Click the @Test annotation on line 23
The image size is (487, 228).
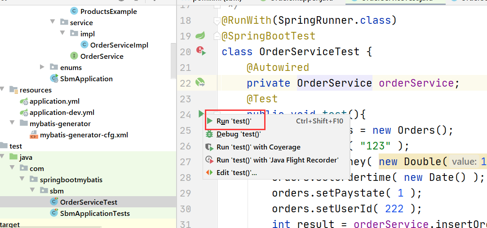tap(262, 99)
